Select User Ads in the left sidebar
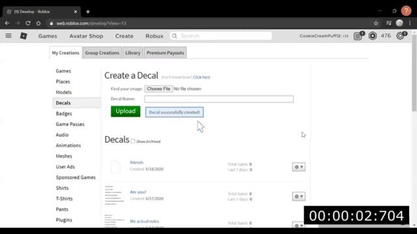The width and height of the screenshot is (417, 234). (x=65, y=166)
